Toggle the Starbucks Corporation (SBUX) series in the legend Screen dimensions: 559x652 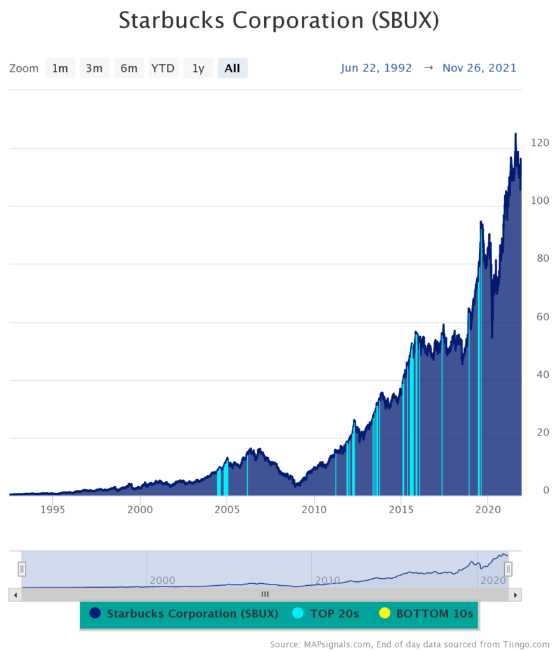[x=185, y=614]
